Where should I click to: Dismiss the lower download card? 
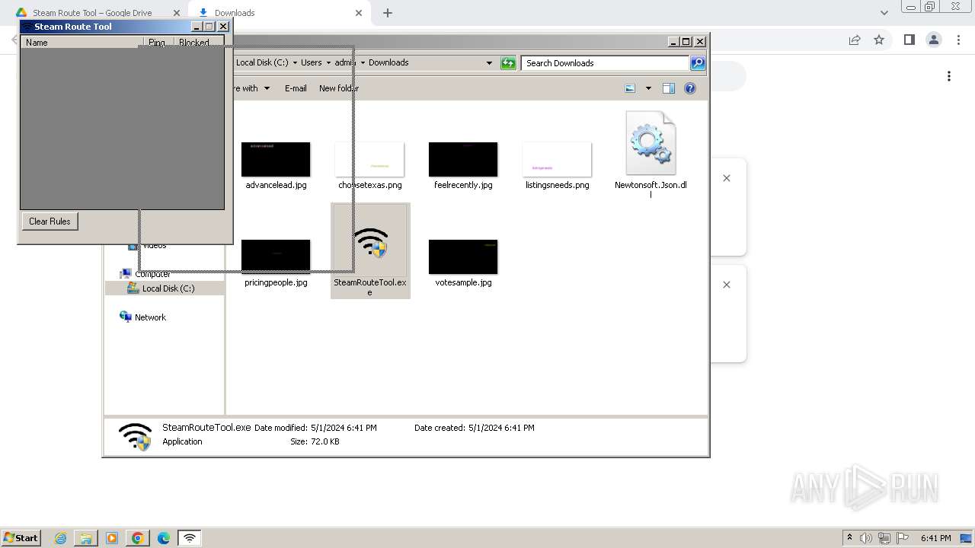727,285
